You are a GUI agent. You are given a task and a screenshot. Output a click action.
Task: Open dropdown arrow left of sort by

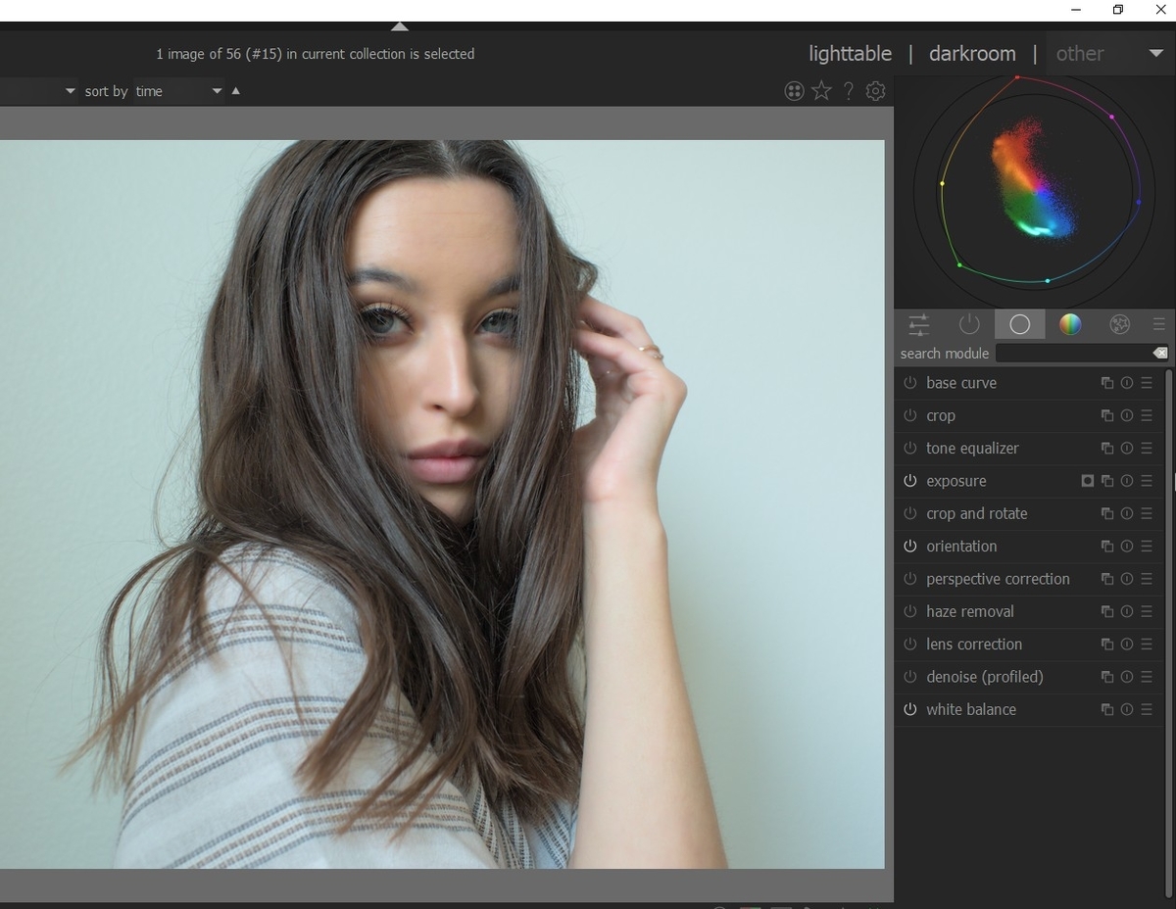[70, 91]
